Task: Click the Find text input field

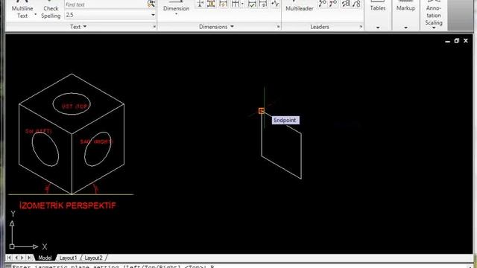Action: (106, 4)
